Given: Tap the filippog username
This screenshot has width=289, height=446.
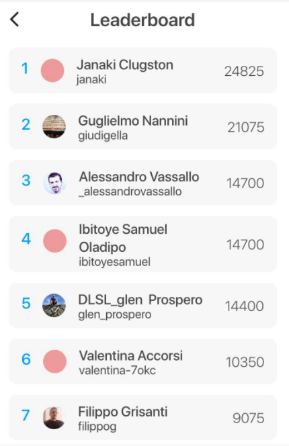Looking at the screenshot, I should pos(97,427).
